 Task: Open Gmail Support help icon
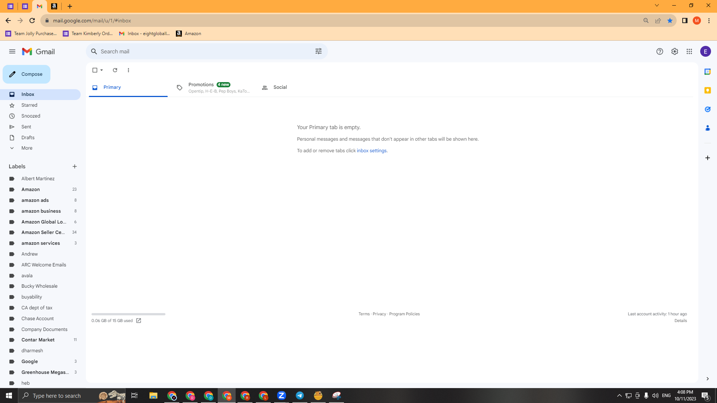(660, 51)
